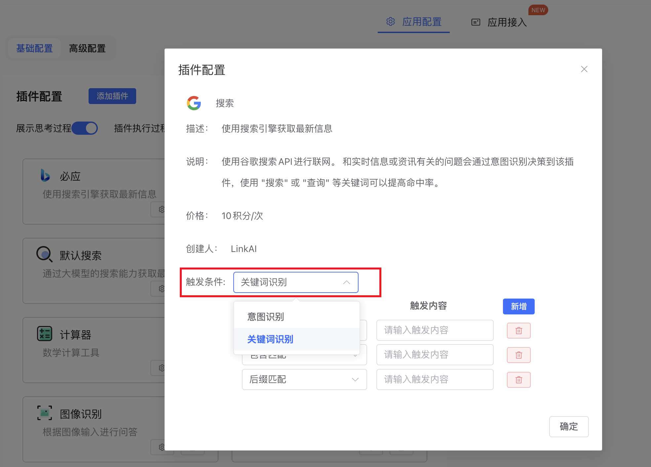Open the 后缀匹配 match type dropdown

click(x=304, y=379)
